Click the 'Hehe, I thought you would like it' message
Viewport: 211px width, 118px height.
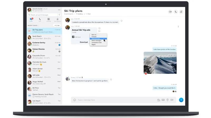coord(164,88)
